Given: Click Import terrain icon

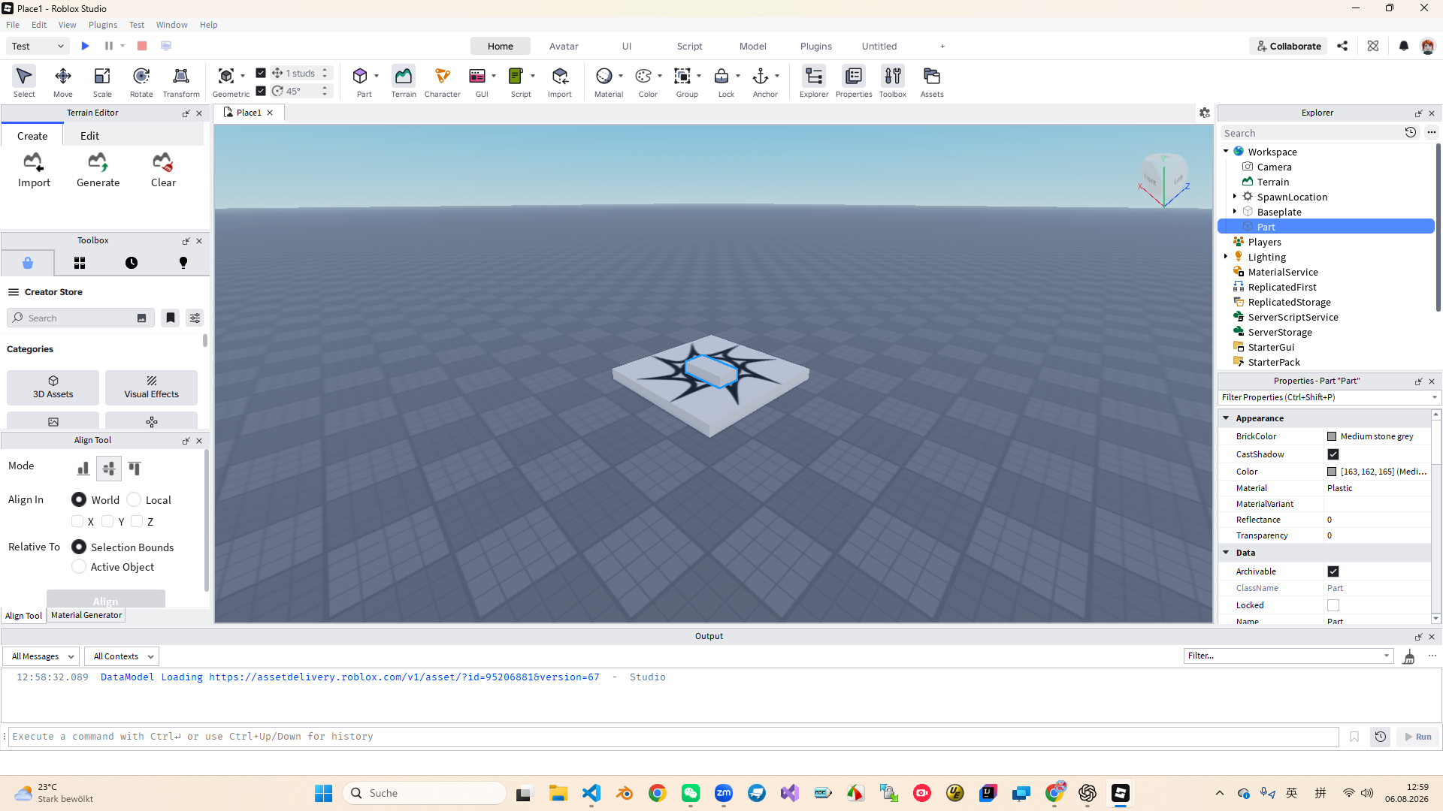Looking at the screenshot, I should (34, 171).
